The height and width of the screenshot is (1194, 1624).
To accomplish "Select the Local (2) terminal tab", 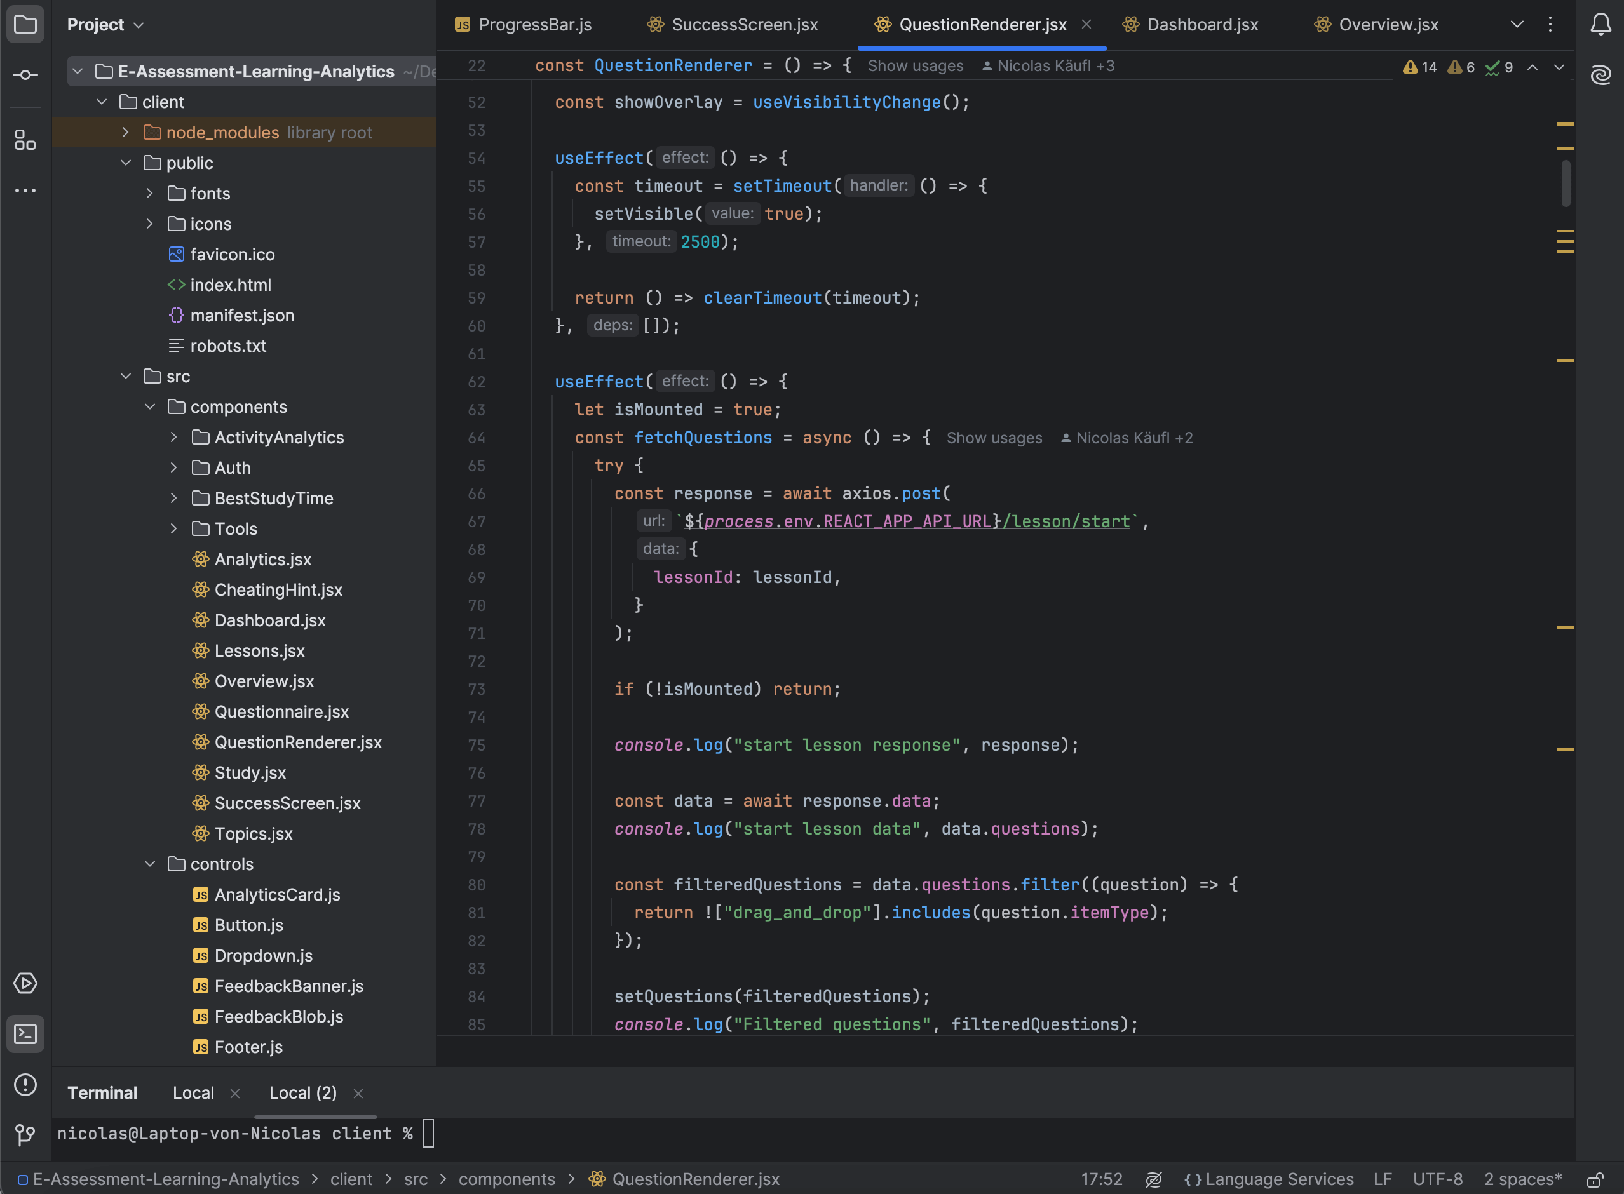I will tap(303, 1093).
